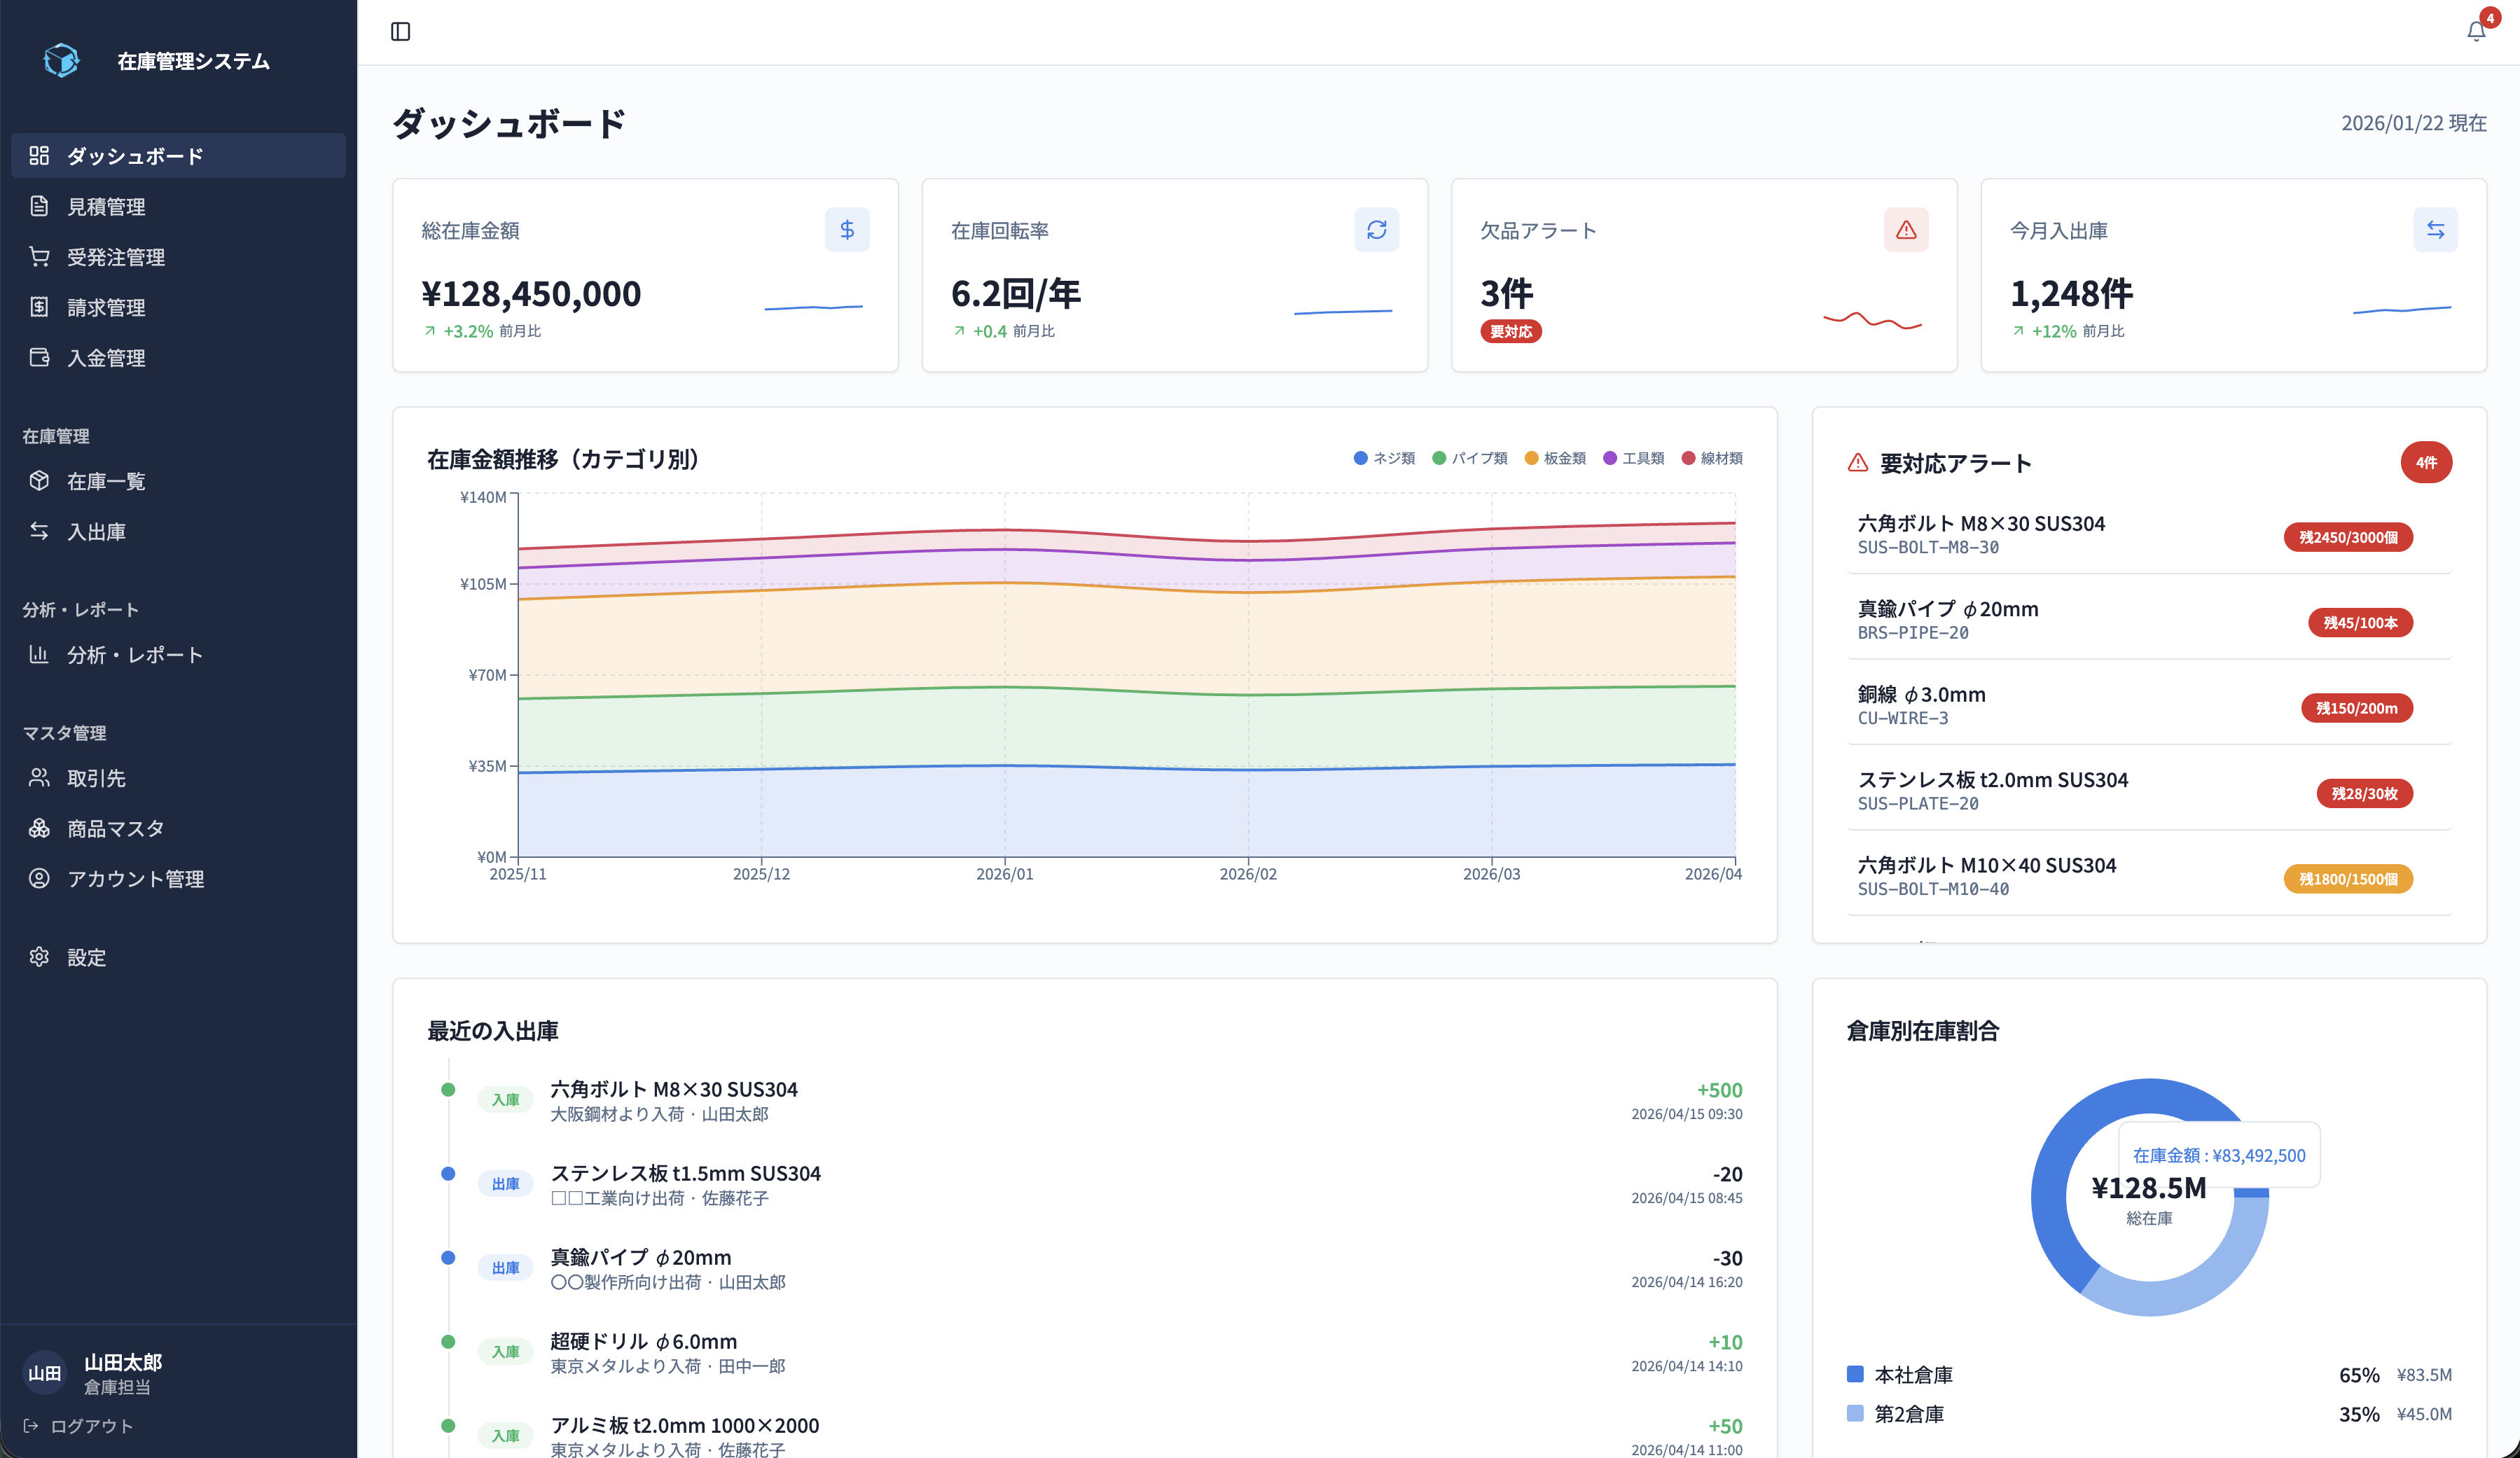Click the 1,248件 value
The height and width of the screenshot is (1458, 2520).
click(x=2071, y=293)
